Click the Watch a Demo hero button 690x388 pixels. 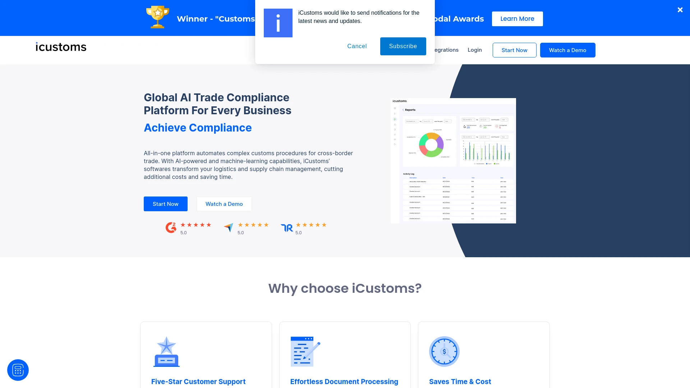[224, 204]
